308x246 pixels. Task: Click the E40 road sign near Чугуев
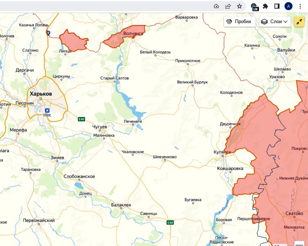tap(82, 119)
